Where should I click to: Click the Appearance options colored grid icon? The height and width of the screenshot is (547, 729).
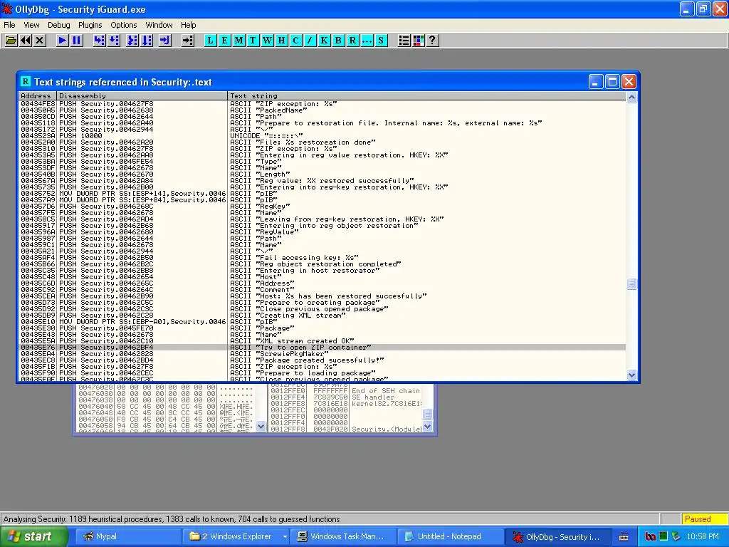point(419,41)
